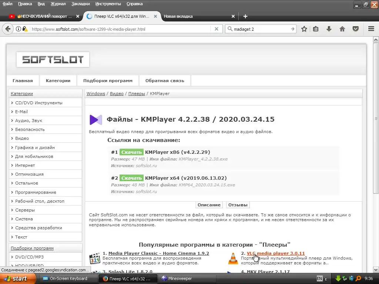Go to the Home page icon
Image resolution: width=379 pixels, height=284 pixels.
(342, 29)
